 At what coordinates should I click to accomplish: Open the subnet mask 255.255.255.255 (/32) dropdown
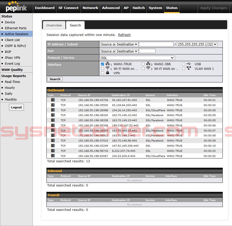197,44
